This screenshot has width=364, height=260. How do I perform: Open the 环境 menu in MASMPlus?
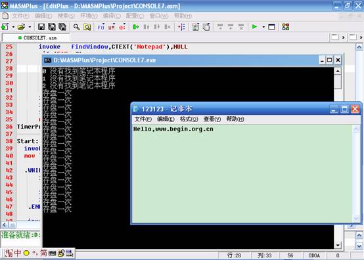click(x=89, y=16)
